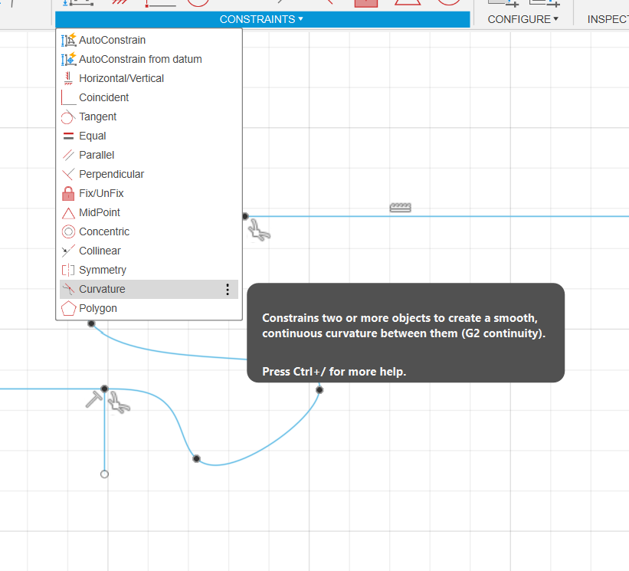This screenshot has width=629, height=571.
Task: Choose Horizontal/Vertical from constraints menu
Action: 121,78
